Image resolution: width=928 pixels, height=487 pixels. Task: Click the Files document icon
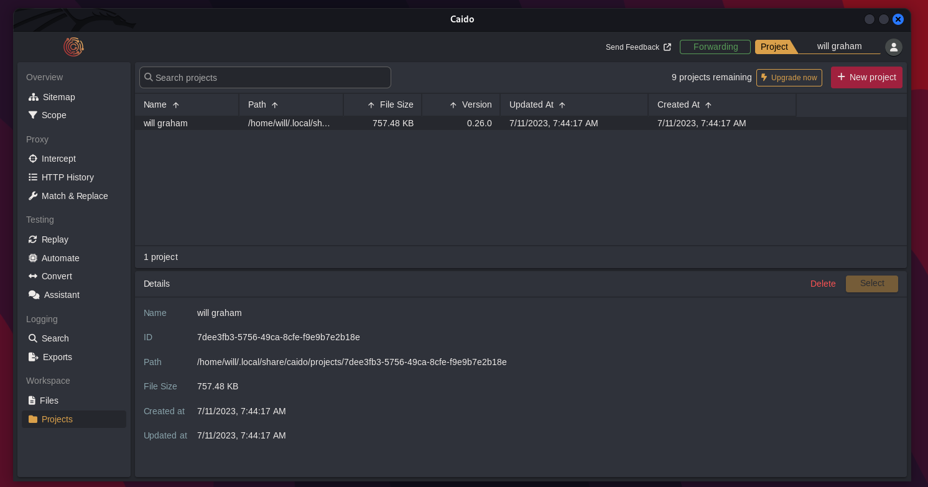pos(32,401)
